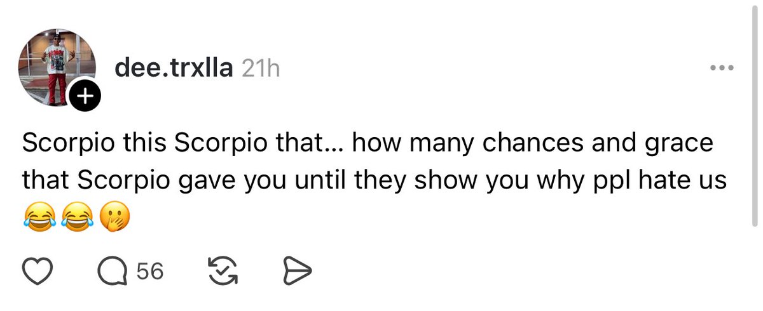This screenshot has width=763, height=311.
Task: View the 56 replies count
Action: click(x=150, y=272)
